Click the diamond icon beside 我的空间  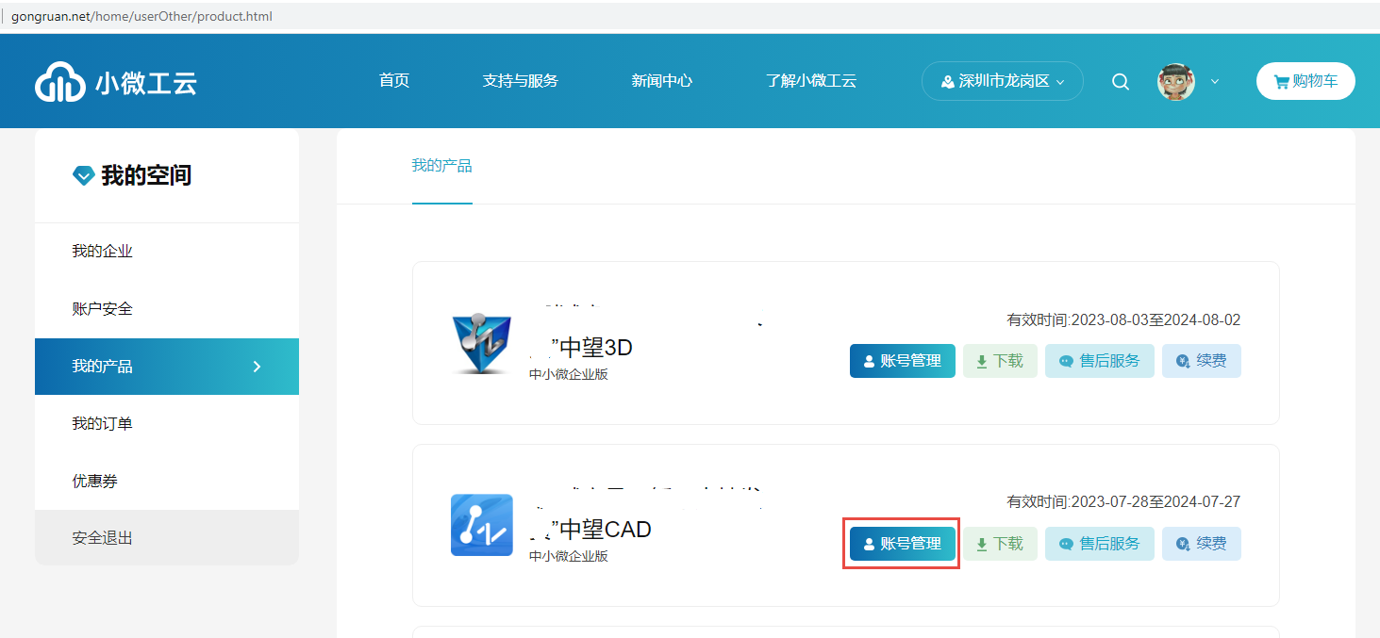point(84,175)
